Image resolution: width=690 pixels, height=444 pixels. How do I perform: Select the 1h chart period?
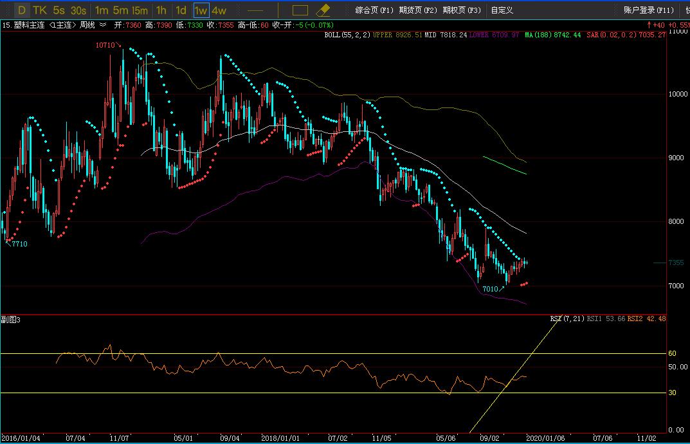161,10
